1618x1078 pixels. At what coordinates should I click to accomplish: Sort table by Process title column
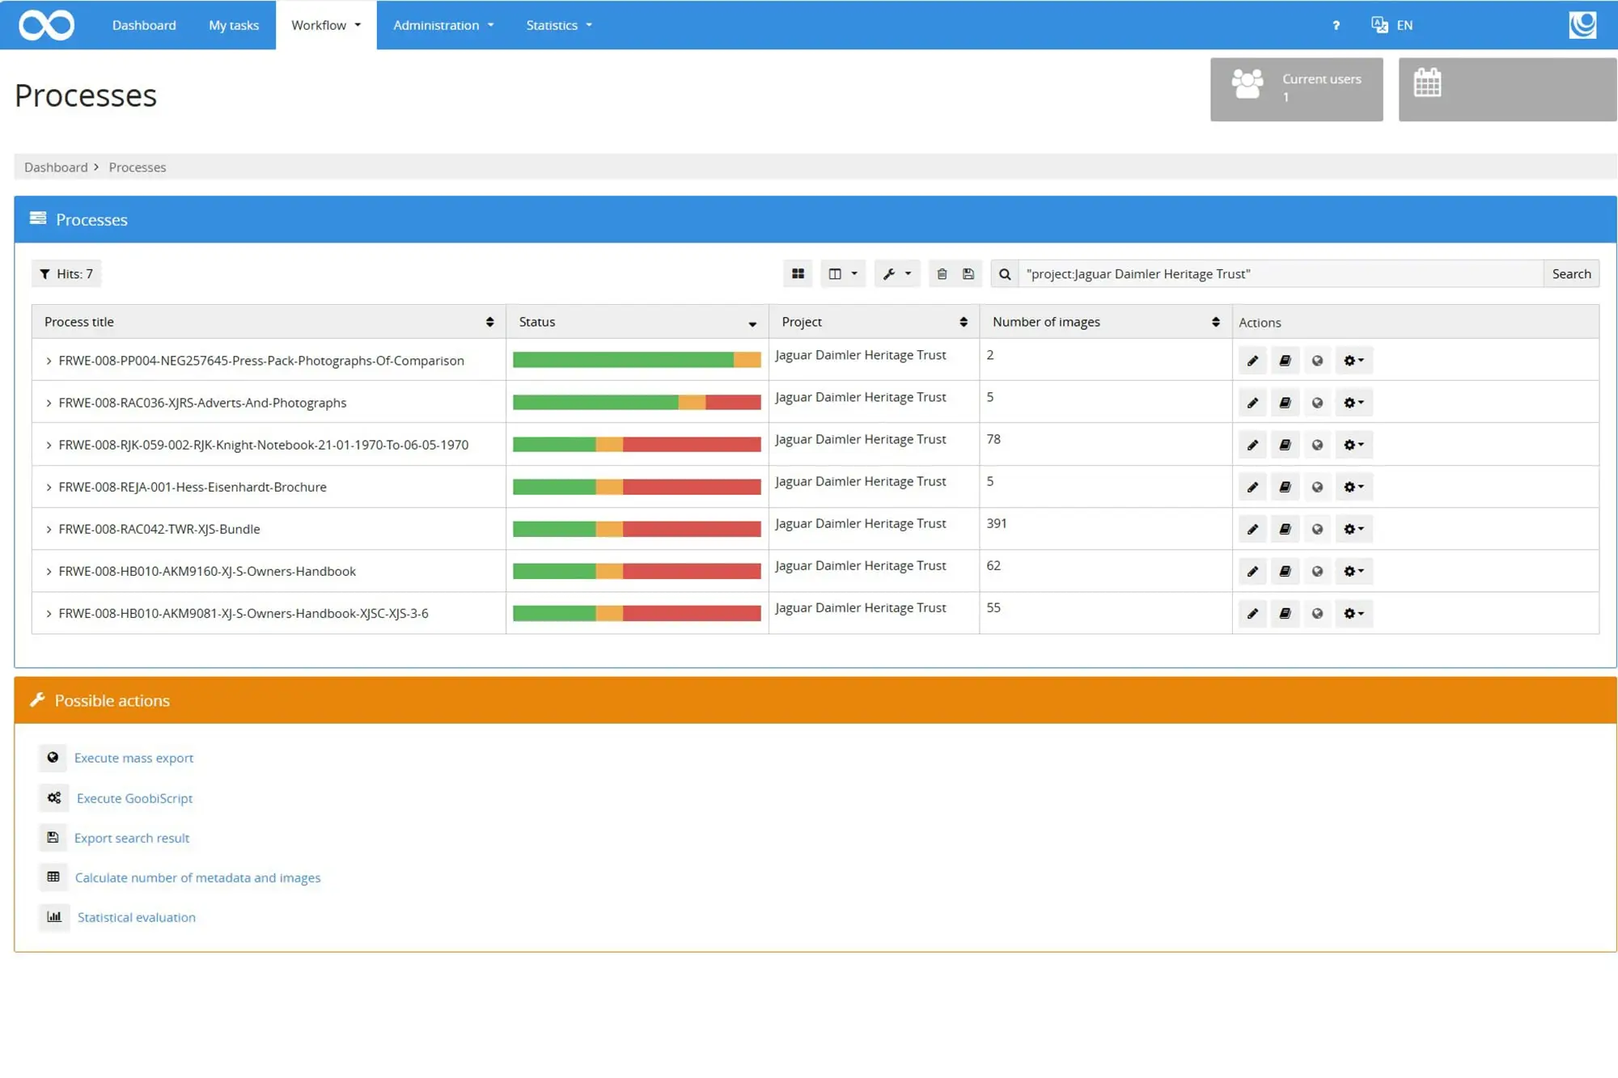[x=489, y=322]
